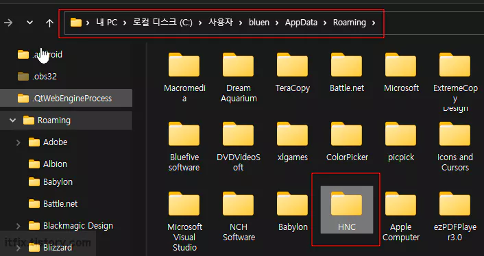Open the Macromedia folder

click(x=184, y=77)
